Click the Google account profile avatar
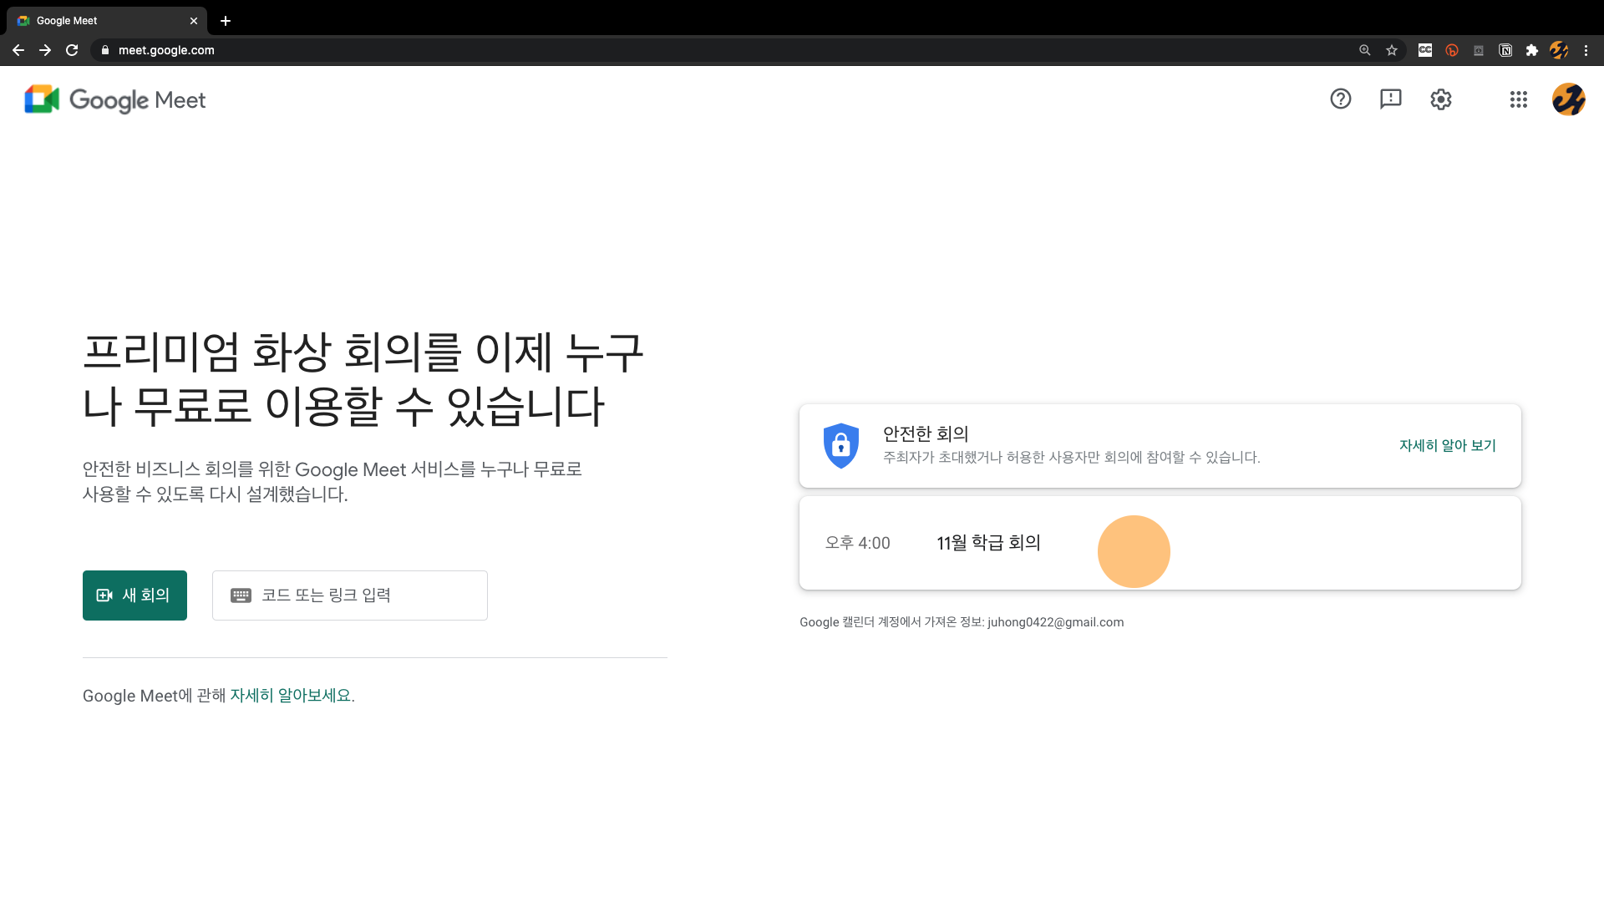 coord(1568,99)
